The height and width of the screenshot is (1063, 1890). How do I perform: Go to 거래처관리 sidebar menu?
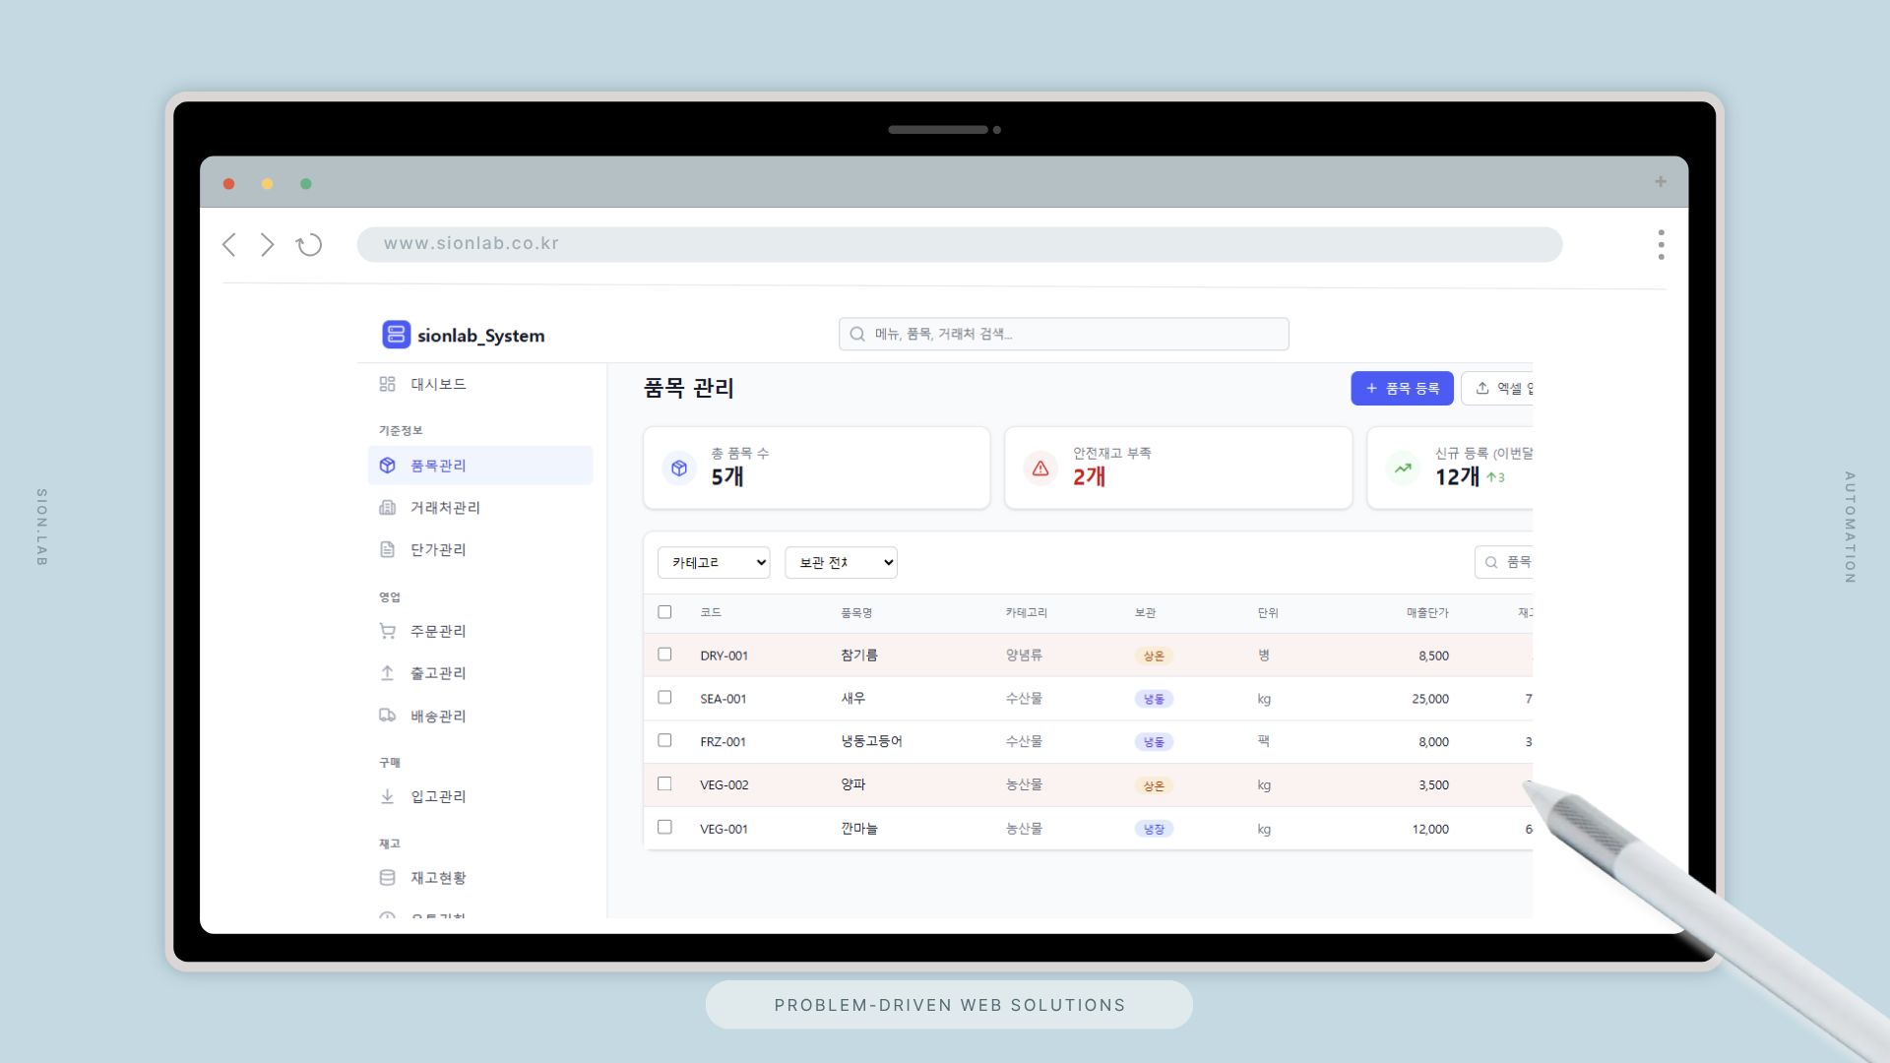(445, 508)
